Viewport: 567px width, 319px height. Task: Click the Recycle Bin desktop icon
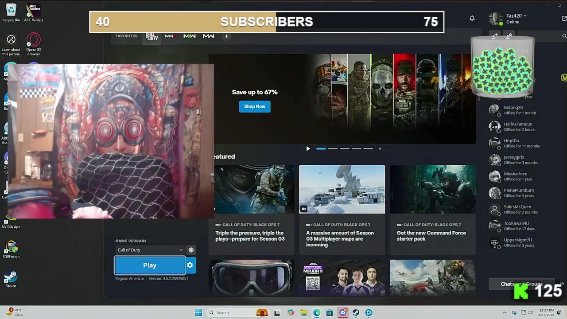click(x=11, y=12)
